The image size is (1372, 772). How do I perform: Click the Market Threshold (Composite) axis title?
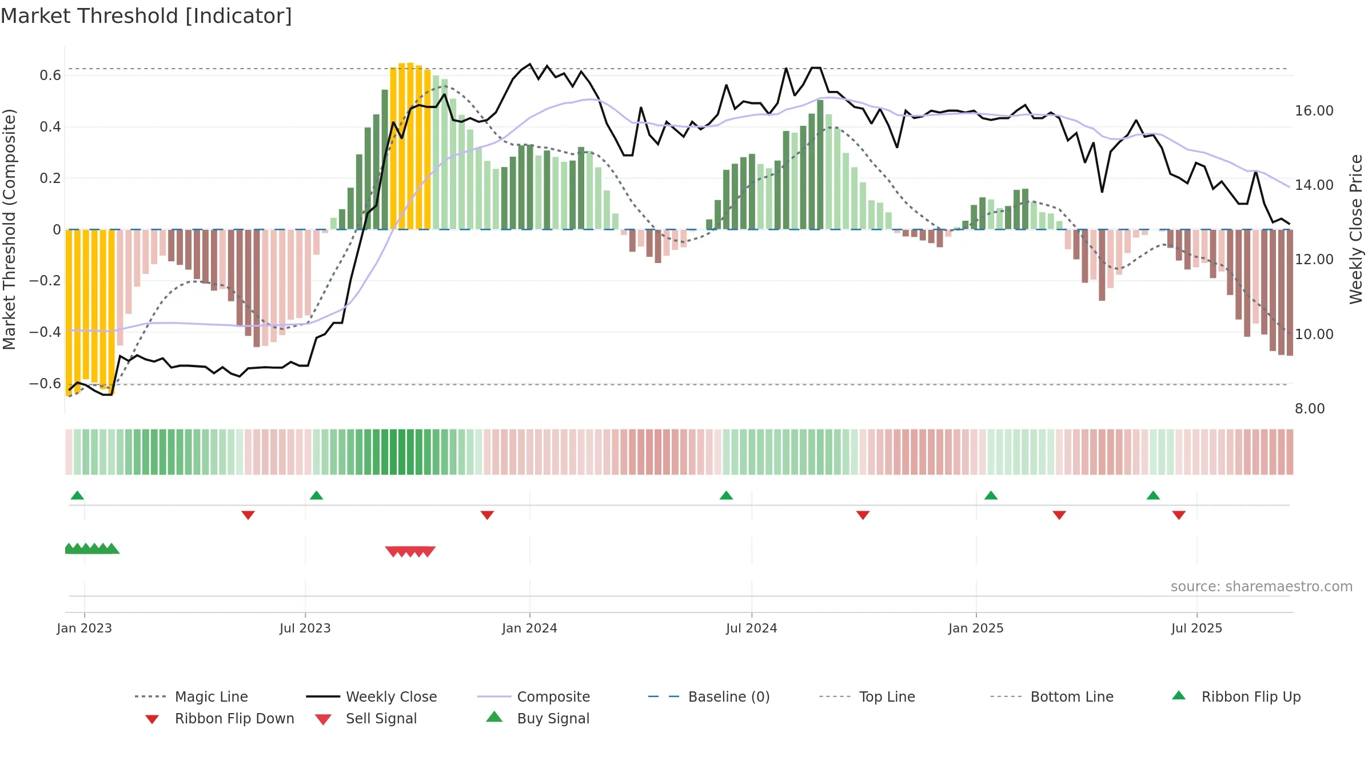9,229
